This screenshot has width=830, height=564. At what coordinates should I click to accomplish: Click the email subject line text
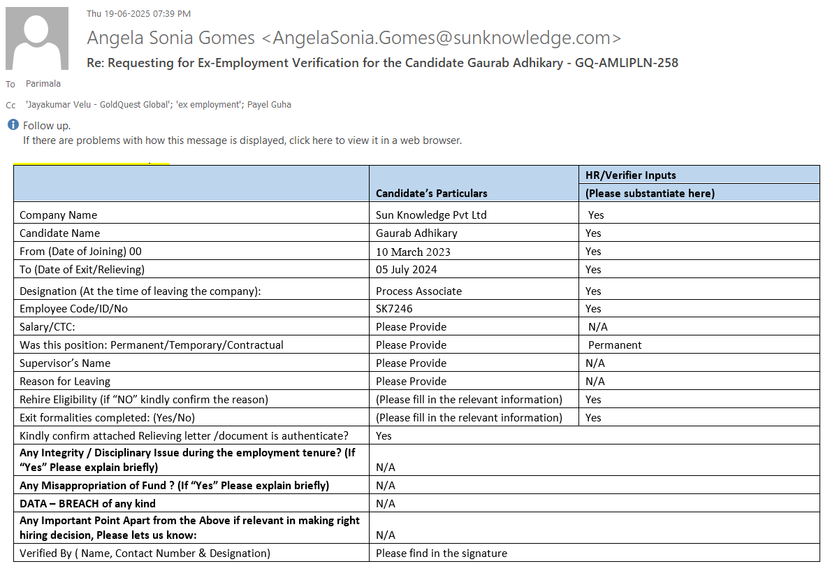(382, 63)
